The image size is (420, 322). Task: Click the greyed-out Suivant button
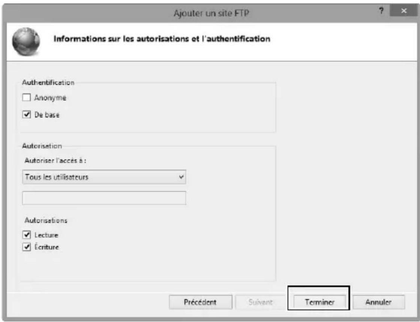pyautogui.click(x=260, y=302)
